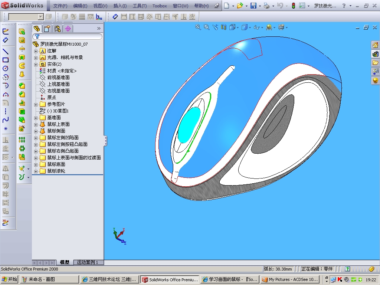Open the Toolbox menu
Image resolution: width=380 pixels, height=285 pixels.
[160, 6]
